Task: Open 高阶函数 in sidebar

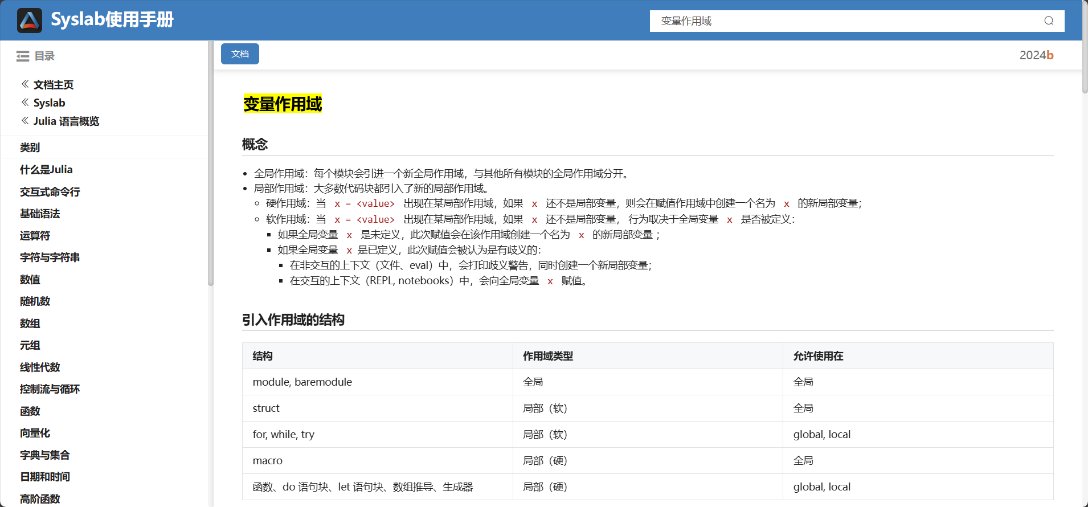Action: (x=40, y=499)
